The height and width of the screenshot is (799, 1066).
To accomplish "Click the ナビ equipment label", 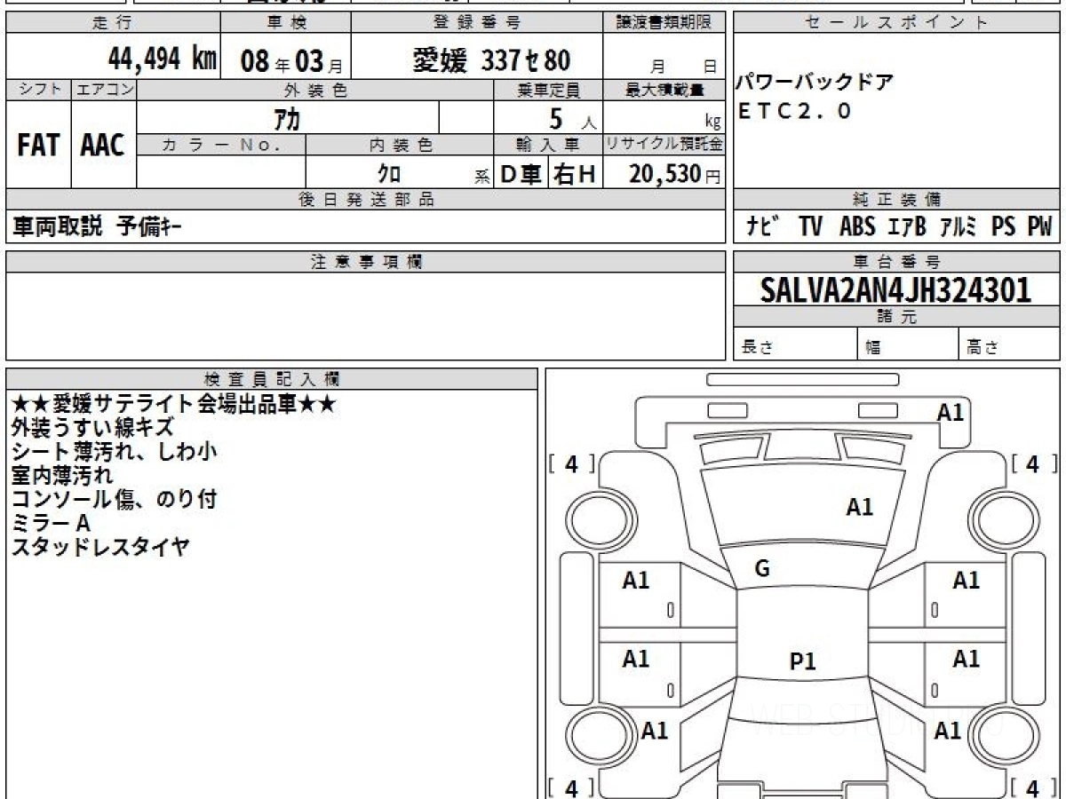I will [x=763, y=227].
